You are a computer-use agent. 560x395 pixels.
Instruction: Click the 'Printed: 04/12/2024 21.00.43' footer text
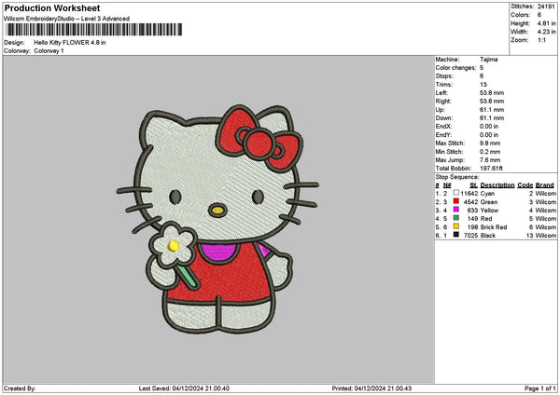pos(371,388)
